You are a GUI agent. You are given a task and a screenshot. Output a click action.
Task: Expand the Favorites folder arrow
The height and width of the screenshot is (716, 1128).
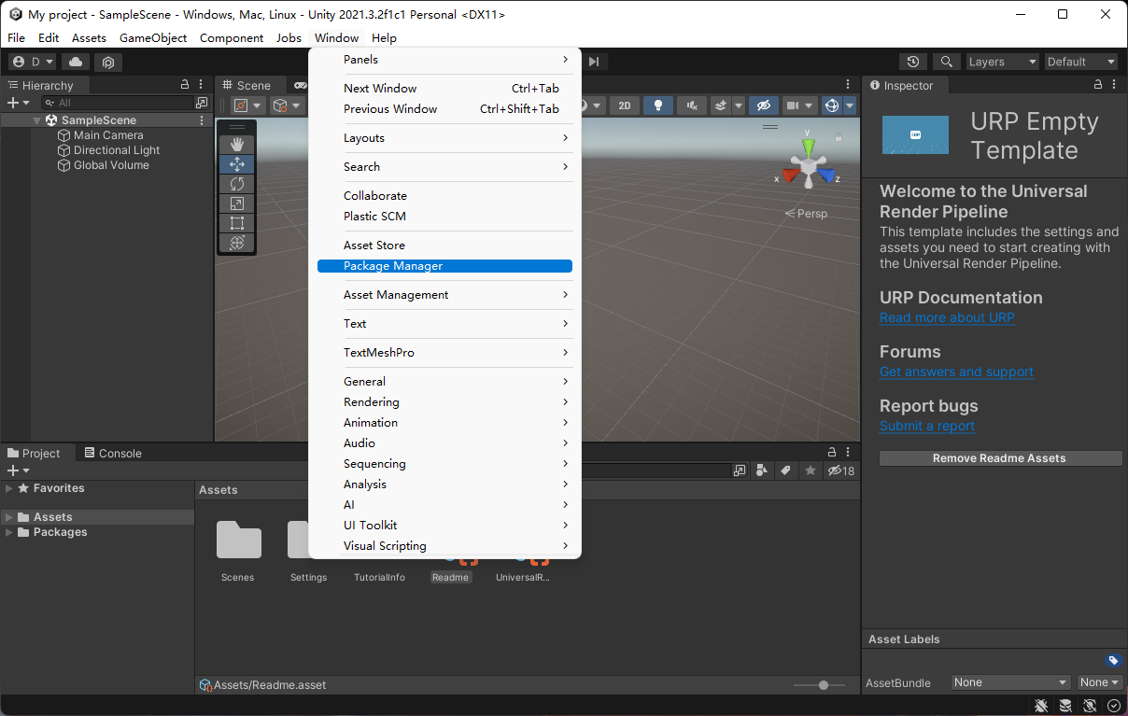coord(8,488)
